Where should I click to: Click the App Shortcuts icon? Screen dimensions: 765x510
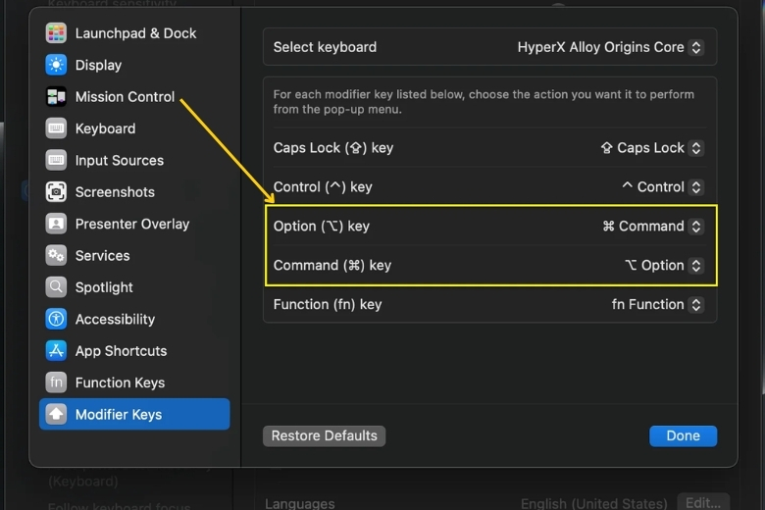pyautogui.click(x=56, y=350)
